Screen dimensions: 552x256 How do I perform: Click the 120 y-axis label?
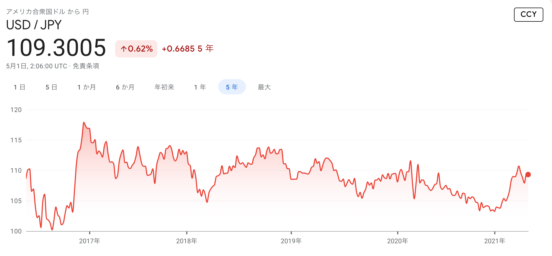click(x=16, y=110)
